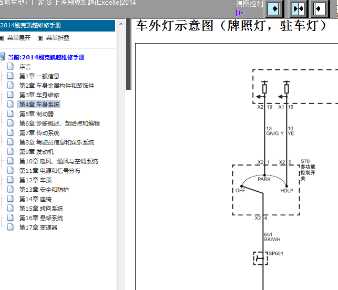
Task: Select 当前:2014别克凯越维修手册 root node
Action: tap(46, 57)
